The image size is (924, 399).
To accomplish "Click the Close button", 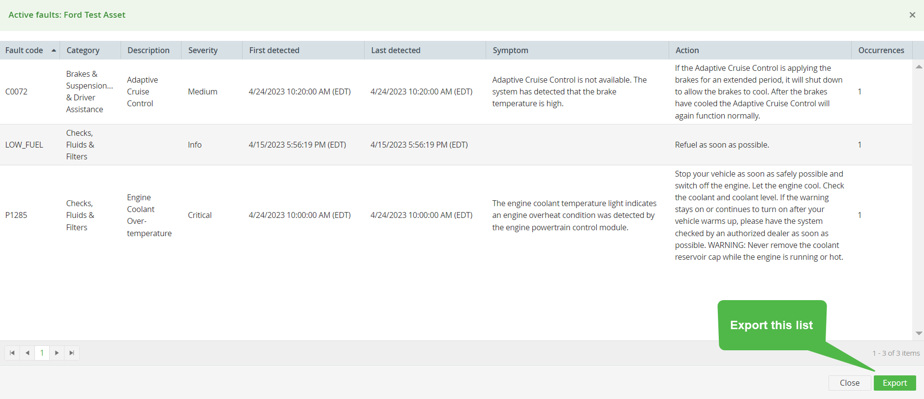I will coord(850,383).
